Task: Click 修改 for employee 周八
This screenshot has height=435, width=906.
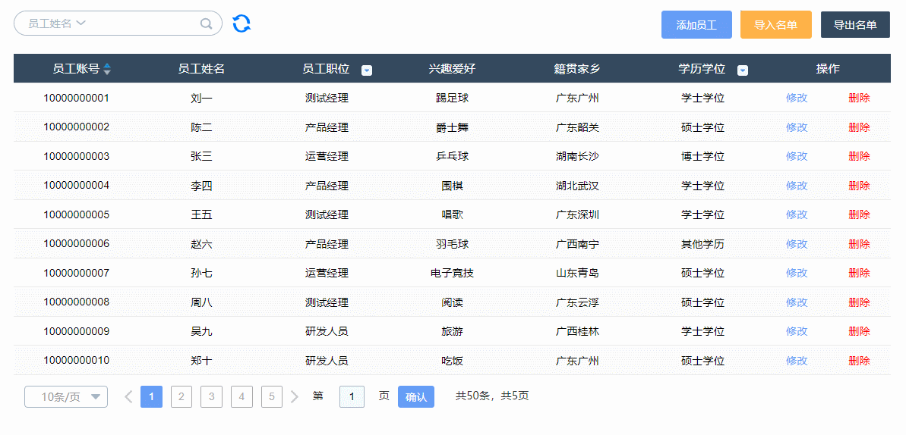Action: click(x=797, y=302)
